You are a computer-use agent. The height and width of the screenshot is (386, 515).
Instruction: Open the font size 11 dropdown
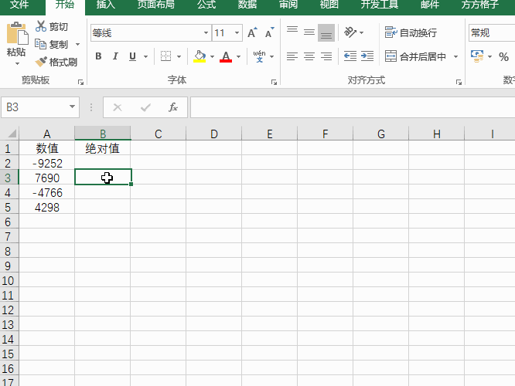tap(237, 32)
